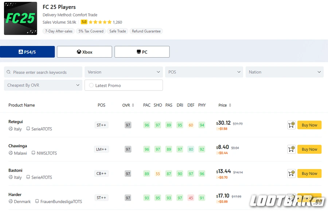328x211 pixels.
Task: Click the $17.10 price for Harder
Action: point(223,196)
